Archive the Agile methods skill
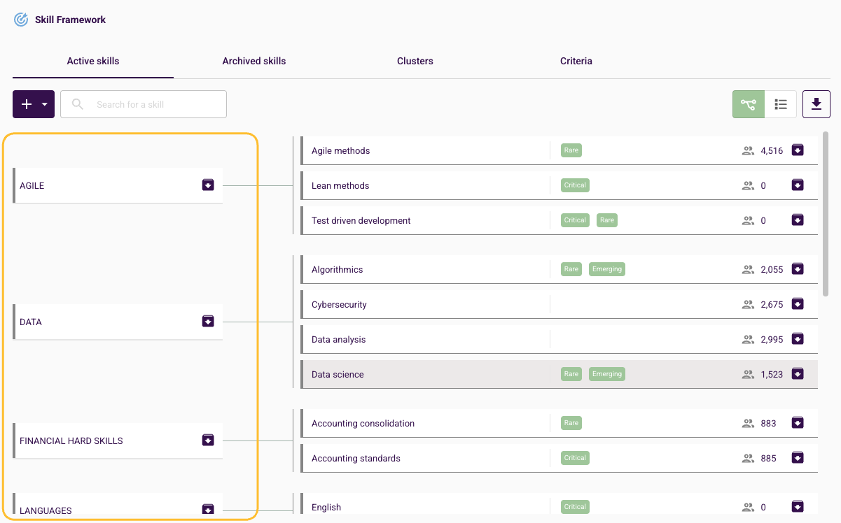Screen dimensions: 841x523 798,150
